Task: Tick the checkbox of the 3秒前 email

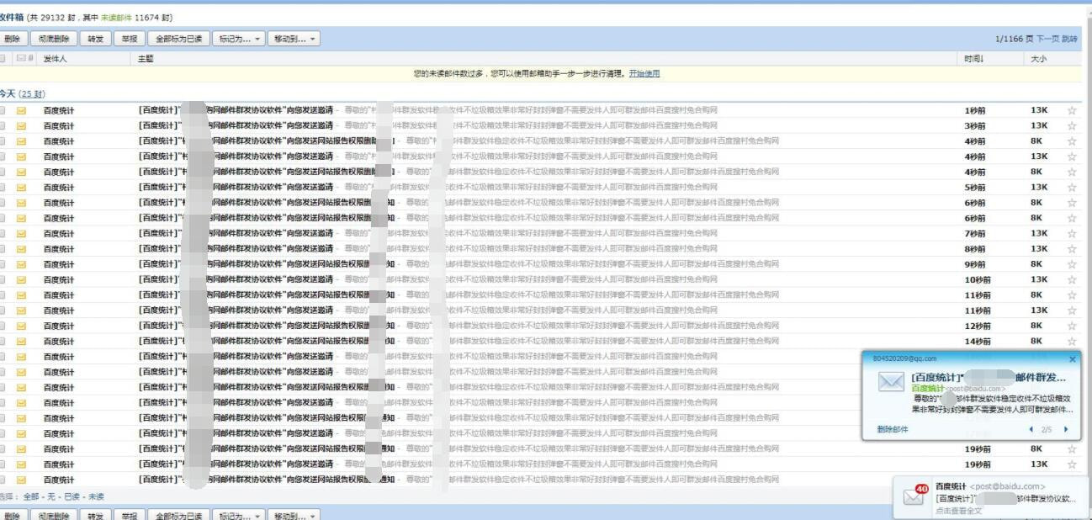Action: (x=3, y=125)
